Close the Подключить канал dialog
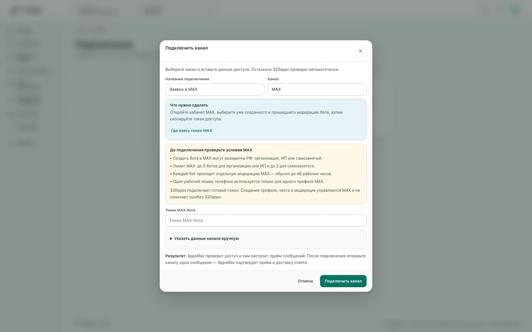This screenshot has width=532, height=332. [360, 51]
